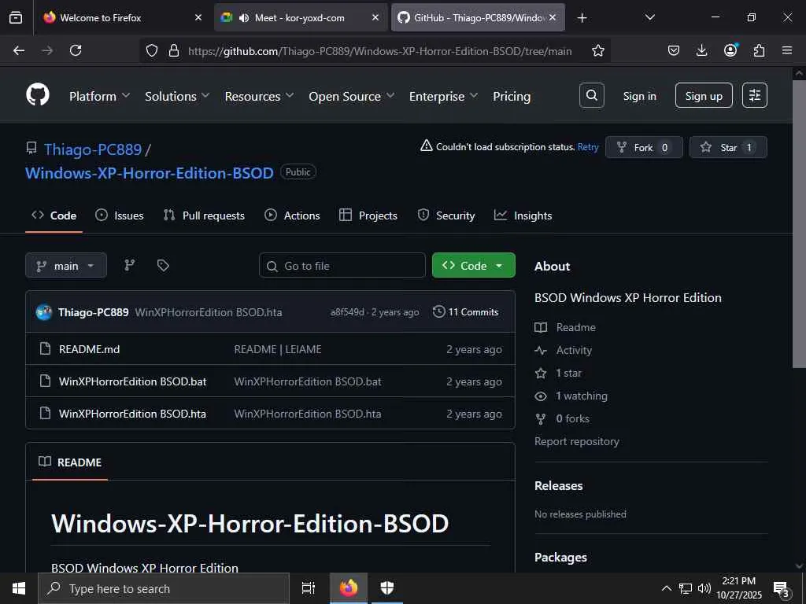Image resolution: width=806 pixels, height=604 pixels.
Task: Switch to the Issues tab
Action: [120, 215]
